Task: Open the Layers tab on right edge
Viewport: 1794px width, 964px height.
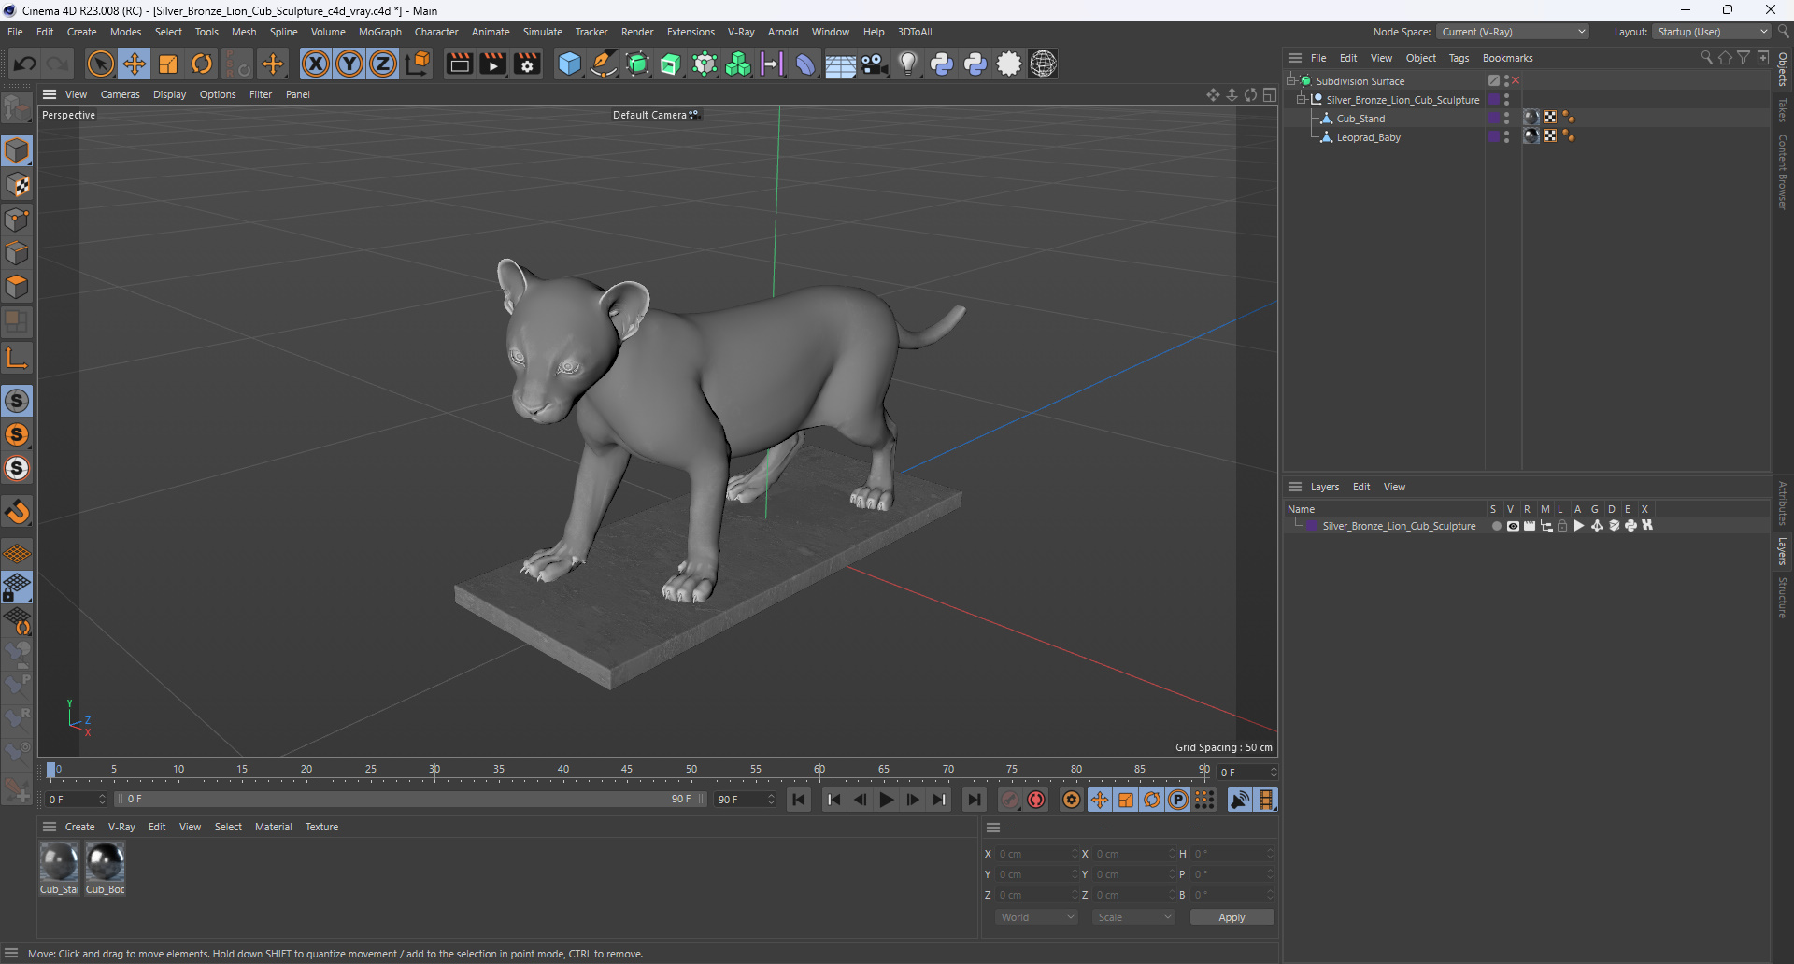Action: (x=1783, y=551)
